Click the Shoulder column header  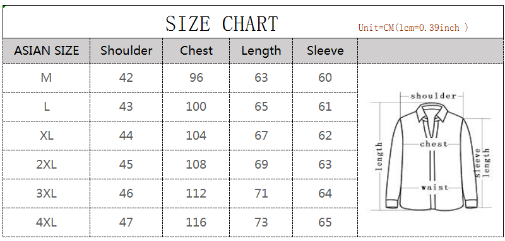126,51
